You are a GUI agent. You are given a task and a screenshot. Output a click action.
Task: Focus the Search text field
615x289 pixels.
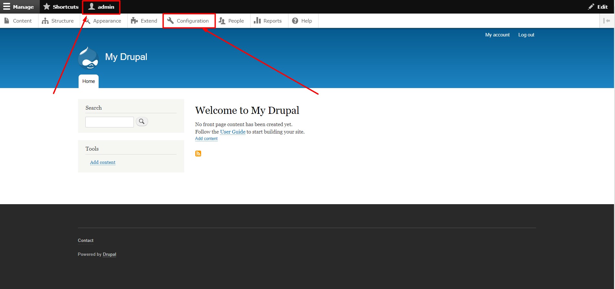(110, 122)
